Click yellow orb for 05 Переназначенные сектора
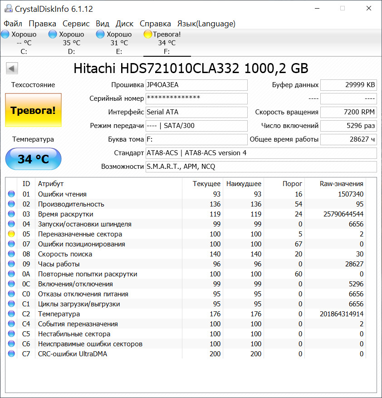Image resolution: width=382 pixels, height=398 pixels. pos(11,234)
